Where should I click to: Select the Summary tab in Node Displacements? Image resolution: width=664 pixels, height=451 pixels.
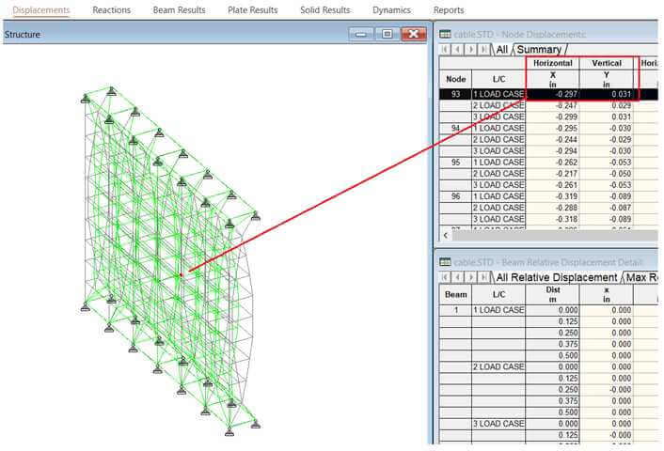(x=539, y=50)
